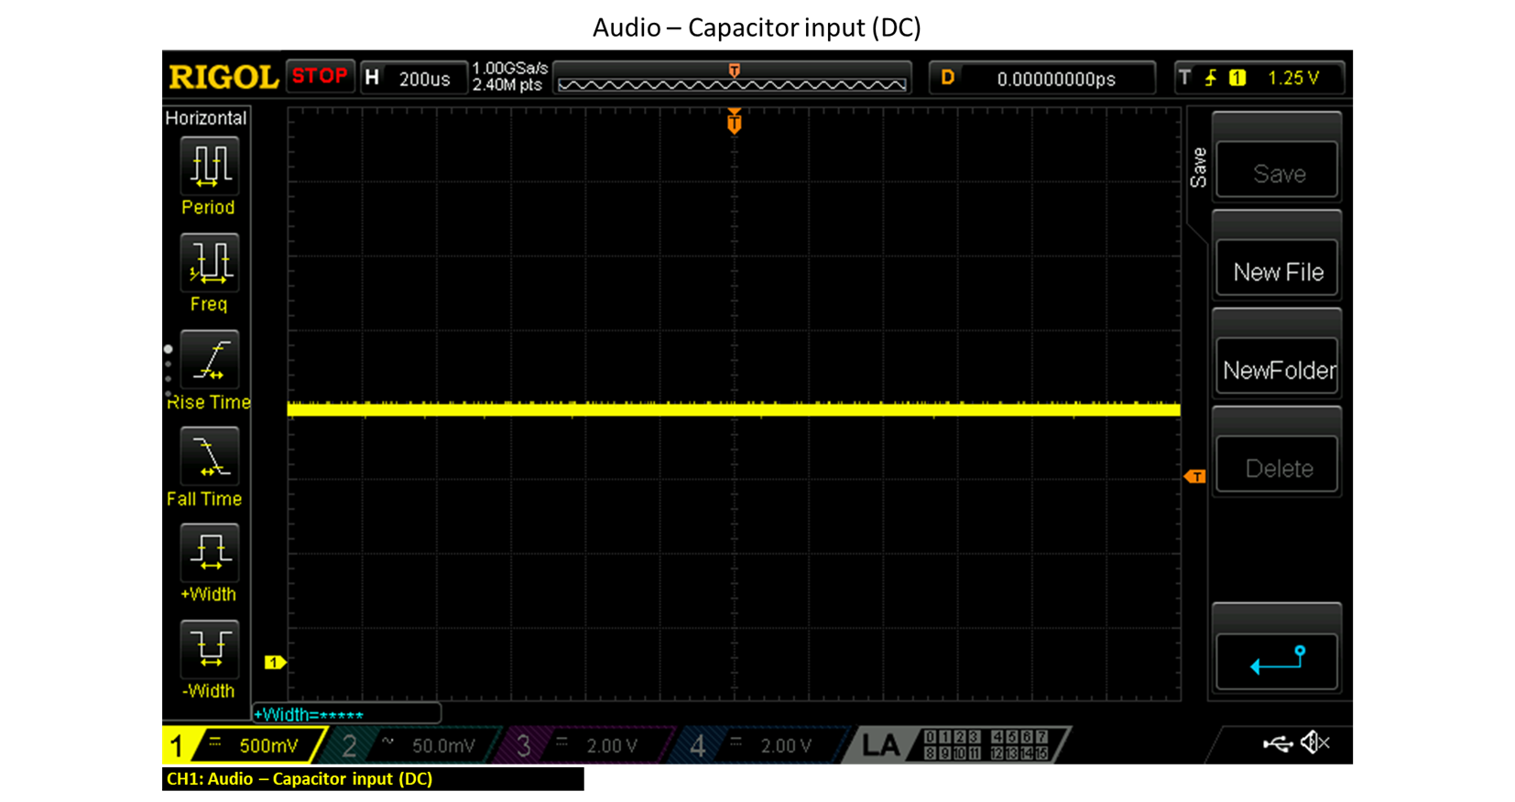
Task: Select the +Width measurement icon
Action: click(x=210, y=553)
